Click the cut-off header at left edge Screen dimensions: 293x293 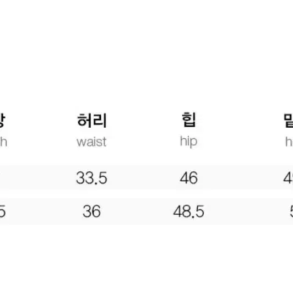pos(2,121)
